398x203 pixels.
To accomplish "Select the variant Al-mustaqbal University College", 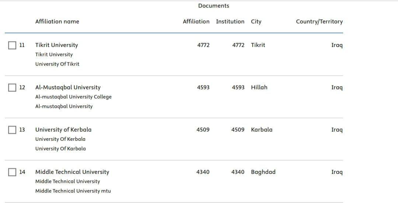I will point(73,97).
